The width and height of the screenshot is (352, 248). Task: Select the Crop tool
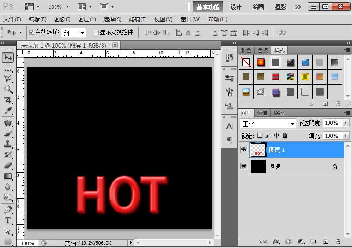[x=8, y=99]
